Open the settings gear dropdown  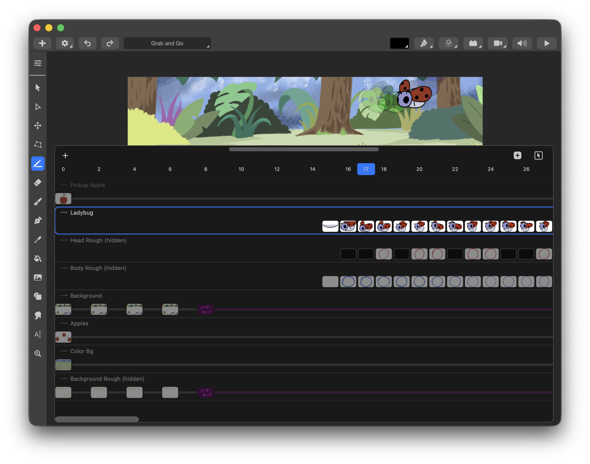65,43
